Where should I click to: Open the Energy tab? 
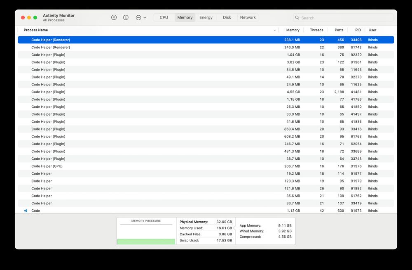click(x=206, y=17)
